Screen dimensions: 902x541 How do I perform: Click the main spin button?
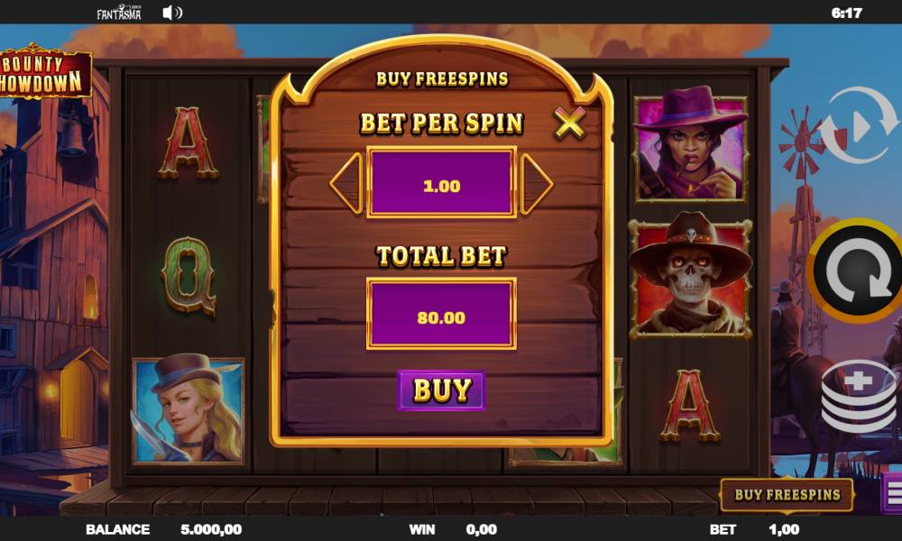(857, 270)
